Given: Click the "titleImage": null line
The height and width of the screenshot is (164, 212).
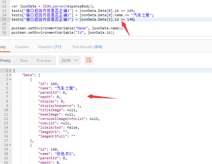Looking at the screenshot, I should [58, 110].
